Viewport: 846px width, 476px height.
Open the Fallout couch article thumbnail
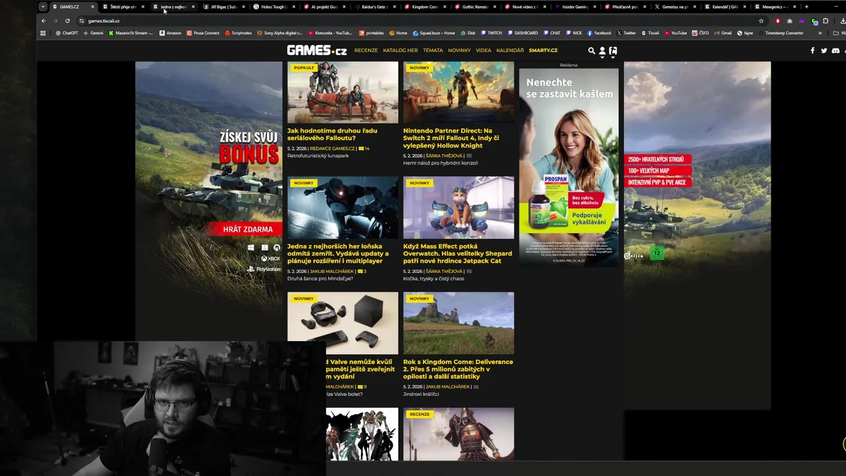342,92
